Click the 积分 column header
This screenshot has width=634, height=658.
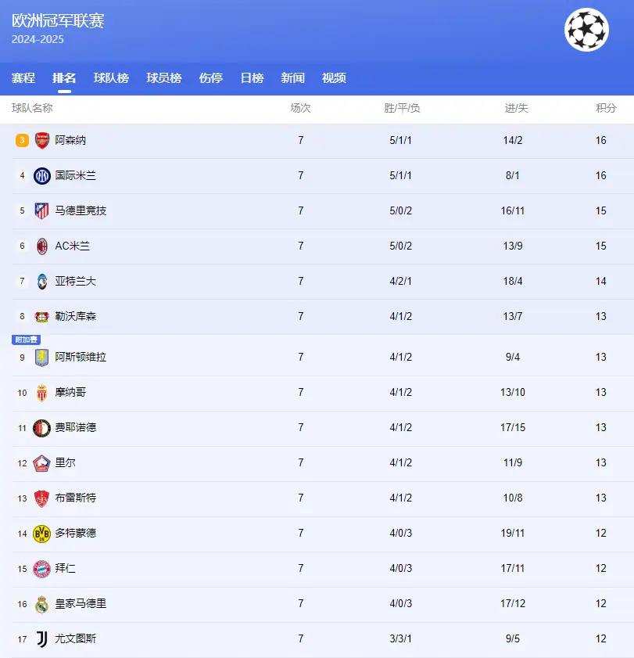coord(606,108)
